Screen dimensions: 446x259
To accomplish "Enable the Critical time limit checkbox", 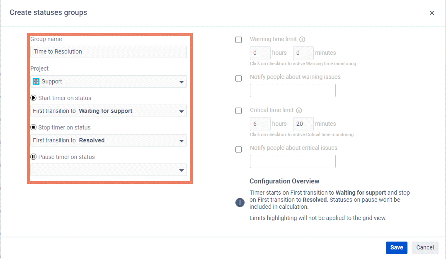I will (238, 110).
